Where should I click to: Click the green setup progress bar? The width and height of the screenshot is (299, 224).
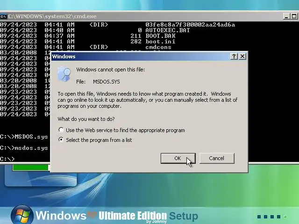(30, 168)
